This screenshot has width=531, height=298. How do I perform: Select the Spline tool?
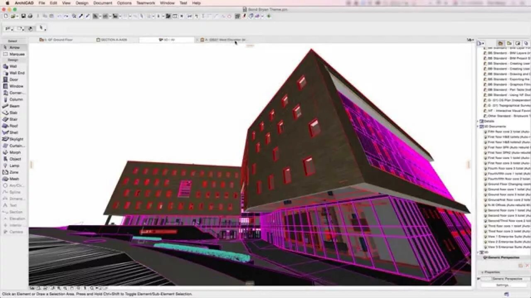(14, 192)
